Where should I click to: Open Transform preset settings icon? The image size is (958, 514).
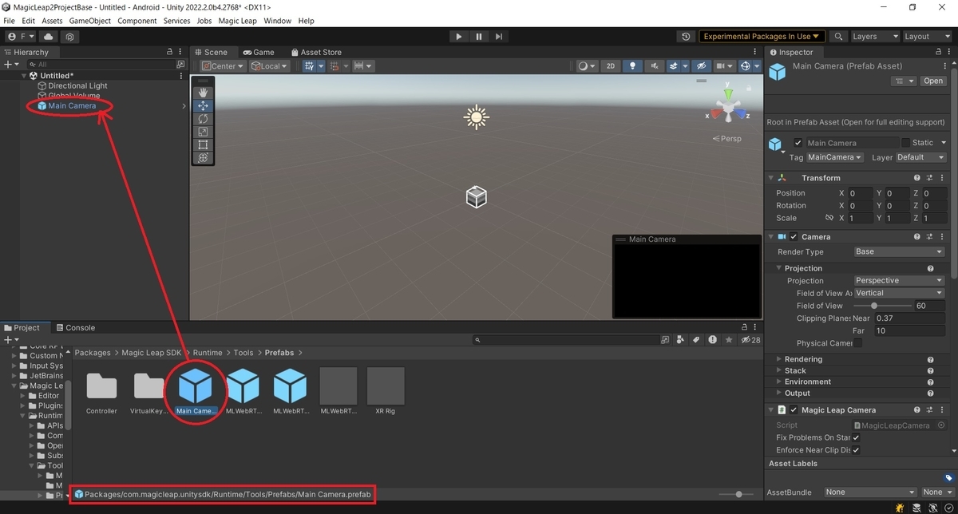pyautogui.click(x=930, y=178)
